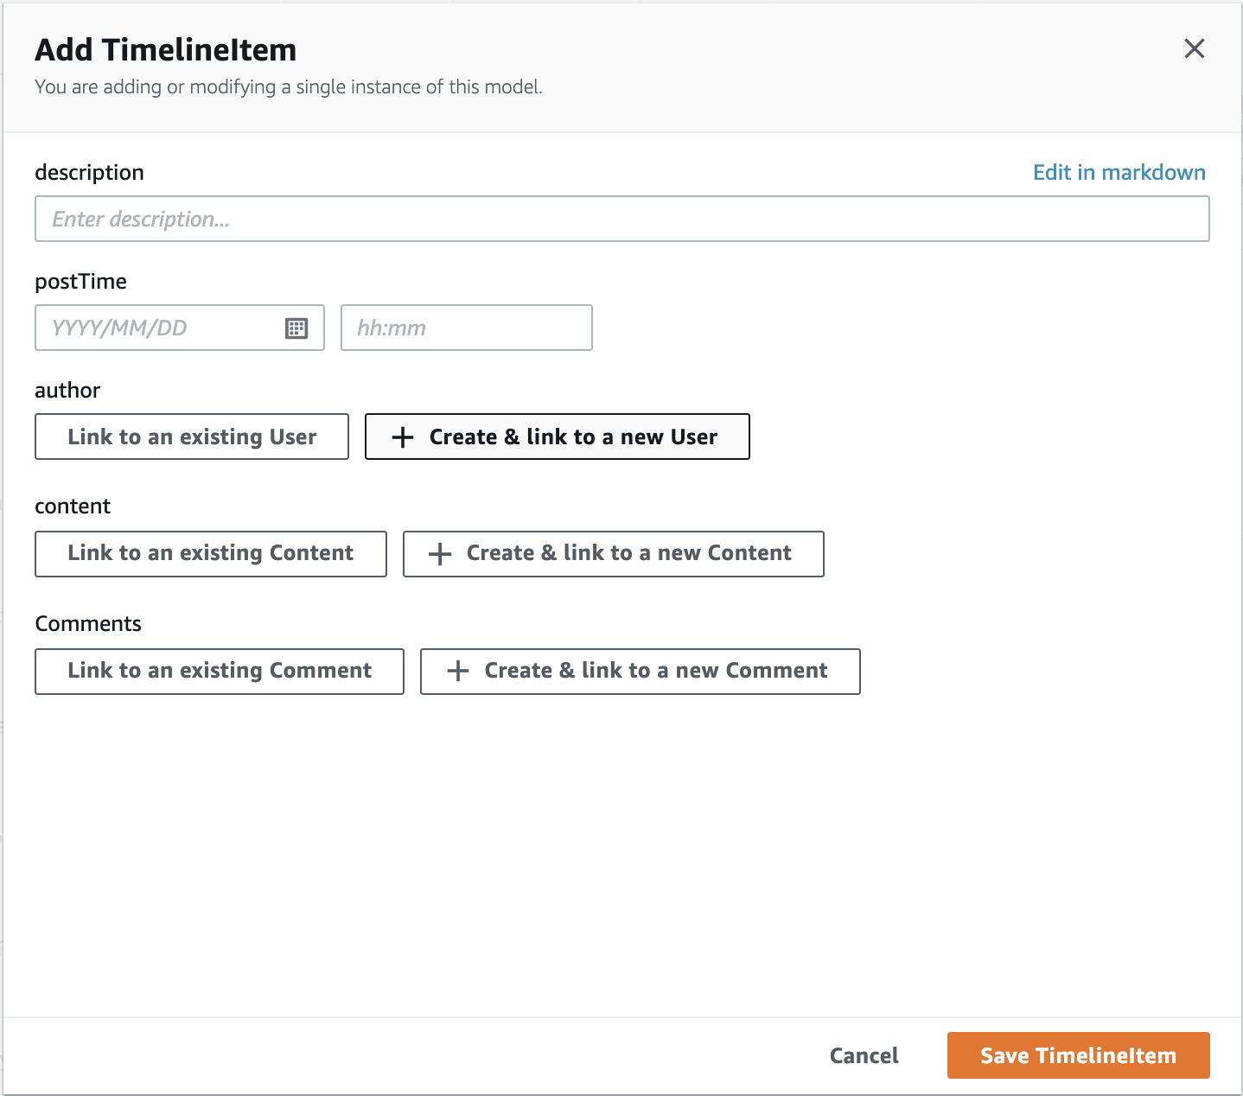The image size is (1243, 1096).
Task: Create & link to a new Comment
Action: pyautogui.click(x=640, y=671)
